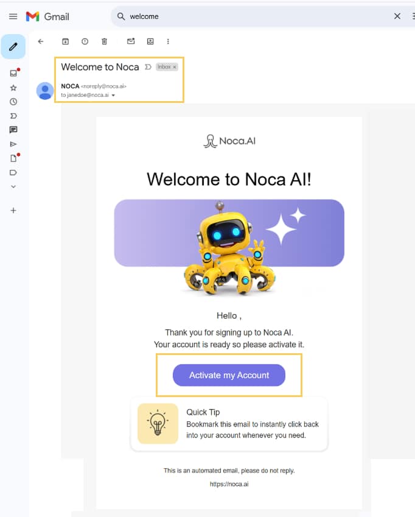Open Drafts from the sidebar
The image size is (415, 517).
pos(13,158)
